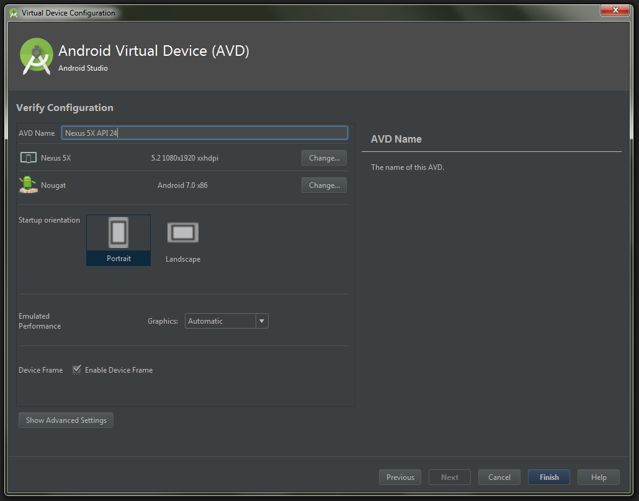Click the Finish button
This screenshot has width=639, height=501.
click(549, 477)
